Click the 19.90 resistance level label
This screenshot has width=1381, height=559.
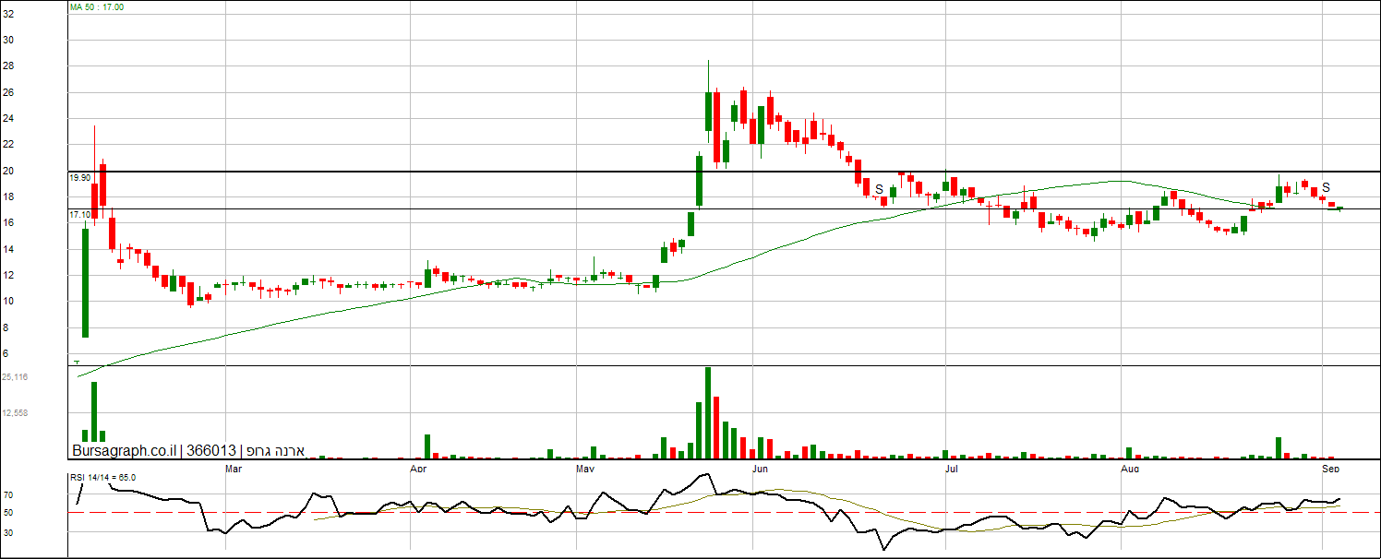79,177
